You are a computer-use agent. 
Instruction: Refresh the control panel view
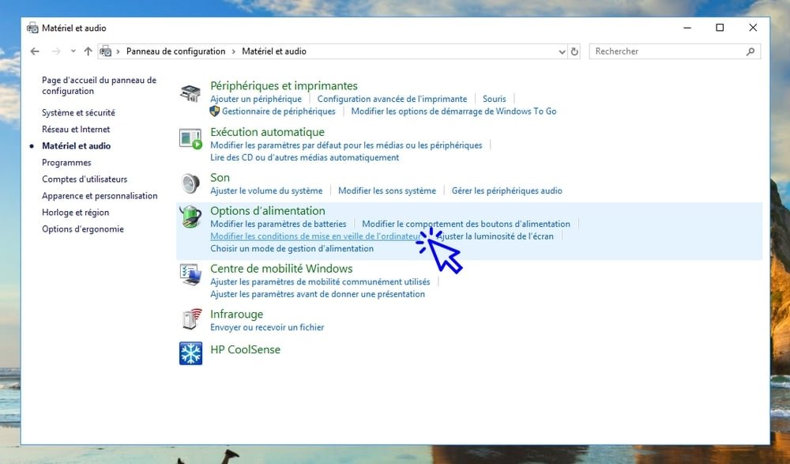[x=574, y=51]
